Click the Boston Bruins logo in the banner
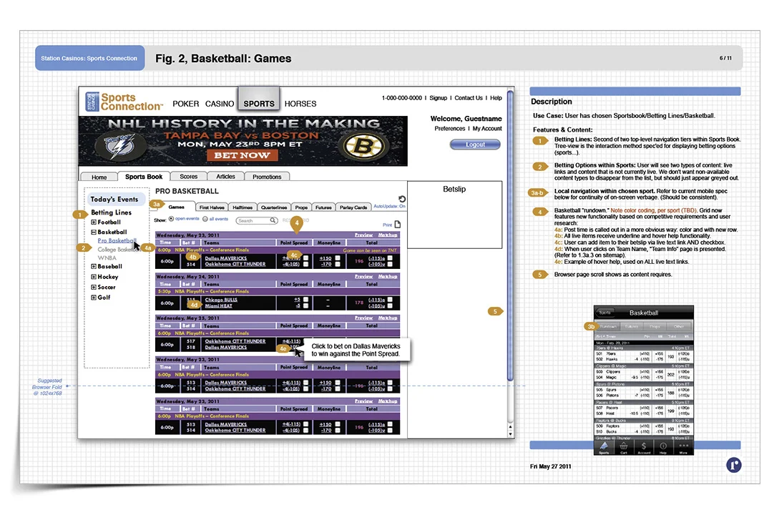This screenshot has height=505, width=774. click(364, 146)
